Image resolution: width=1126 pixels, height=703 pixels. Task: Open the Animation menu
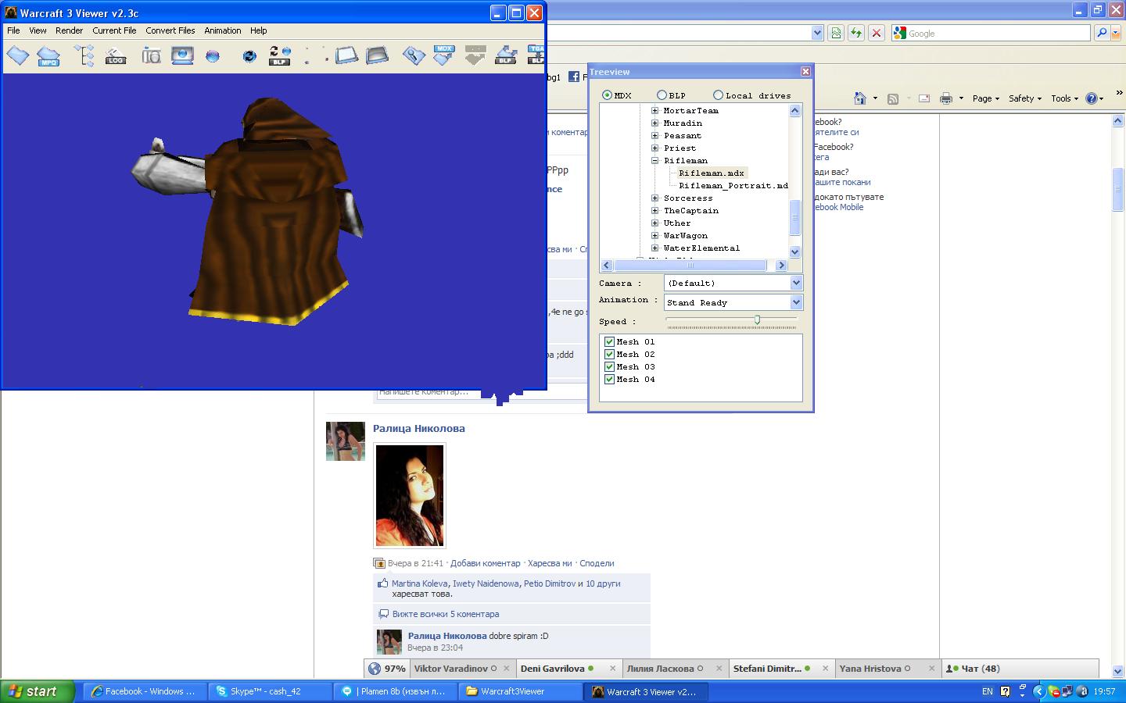[x=223, y=30]
